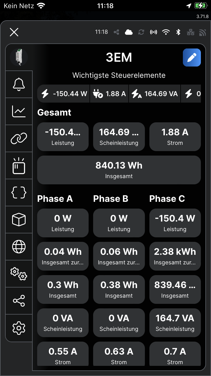Open the scene button sidebar tab

click(19, 166)
